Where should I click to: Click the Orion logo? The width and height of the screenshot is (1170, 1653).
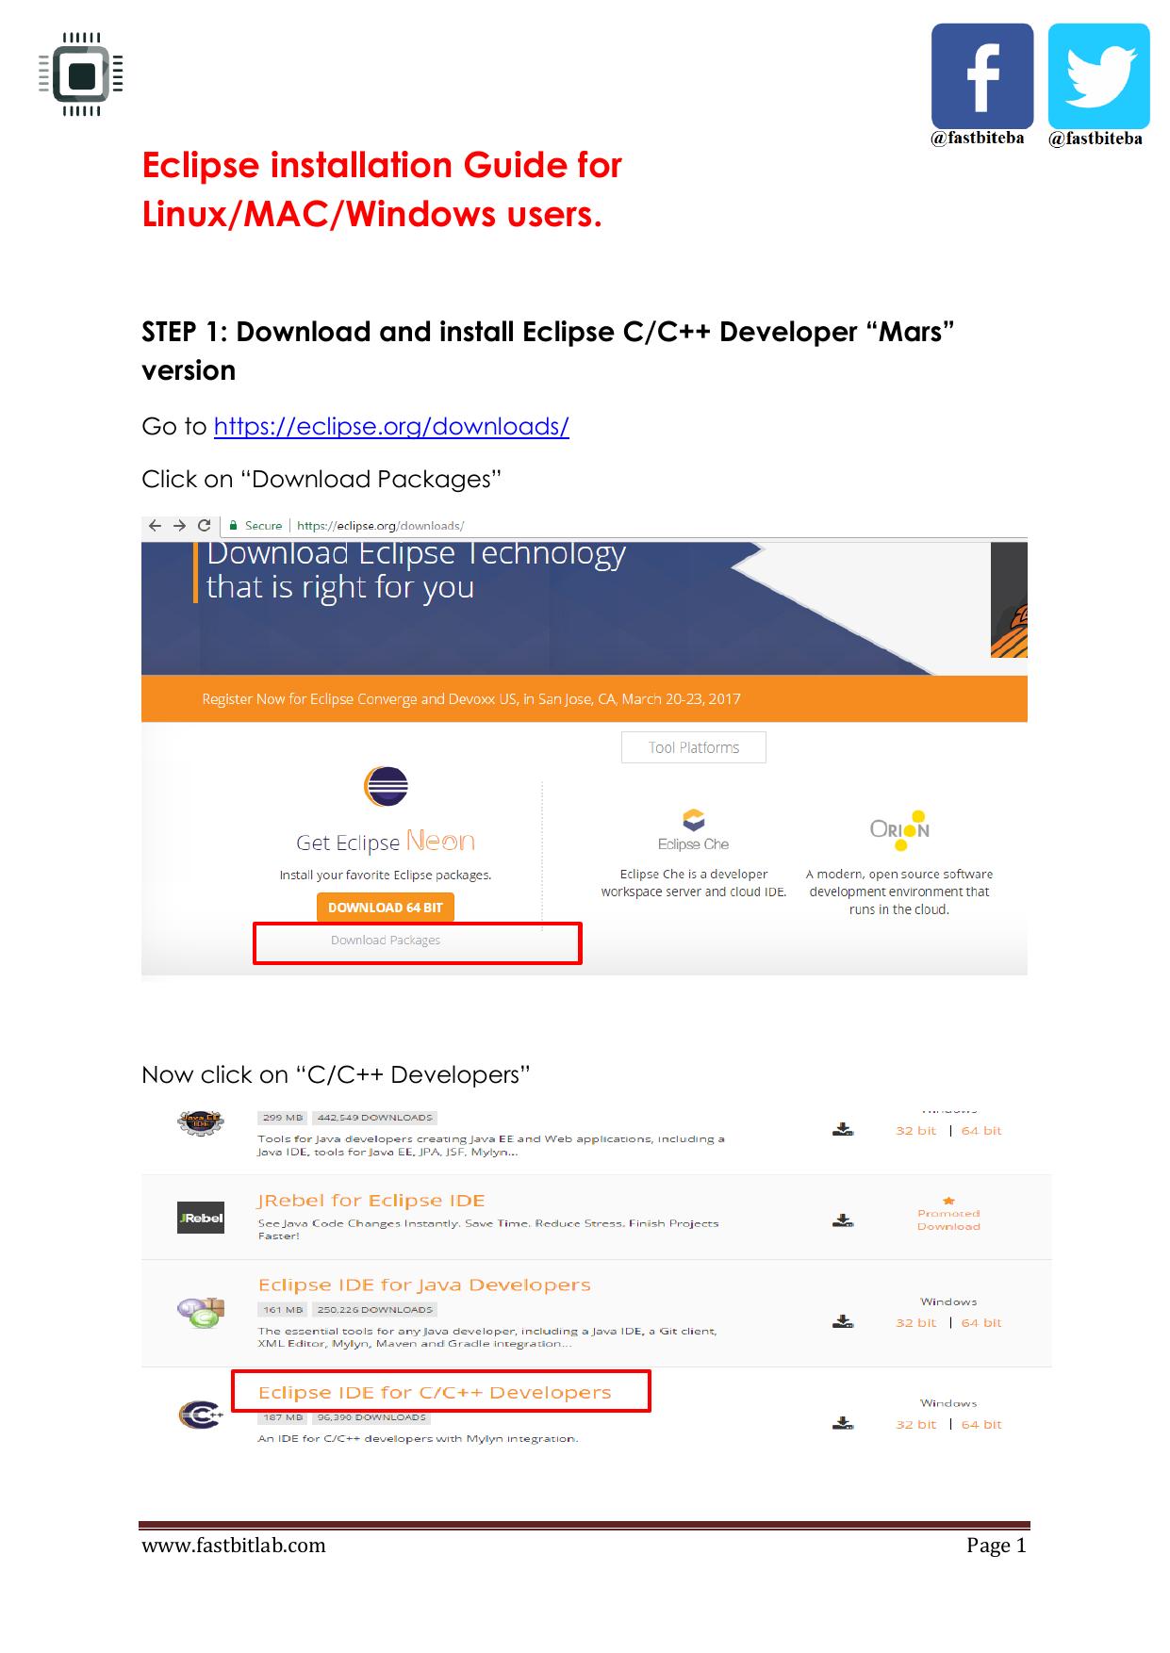coord(899,830)
